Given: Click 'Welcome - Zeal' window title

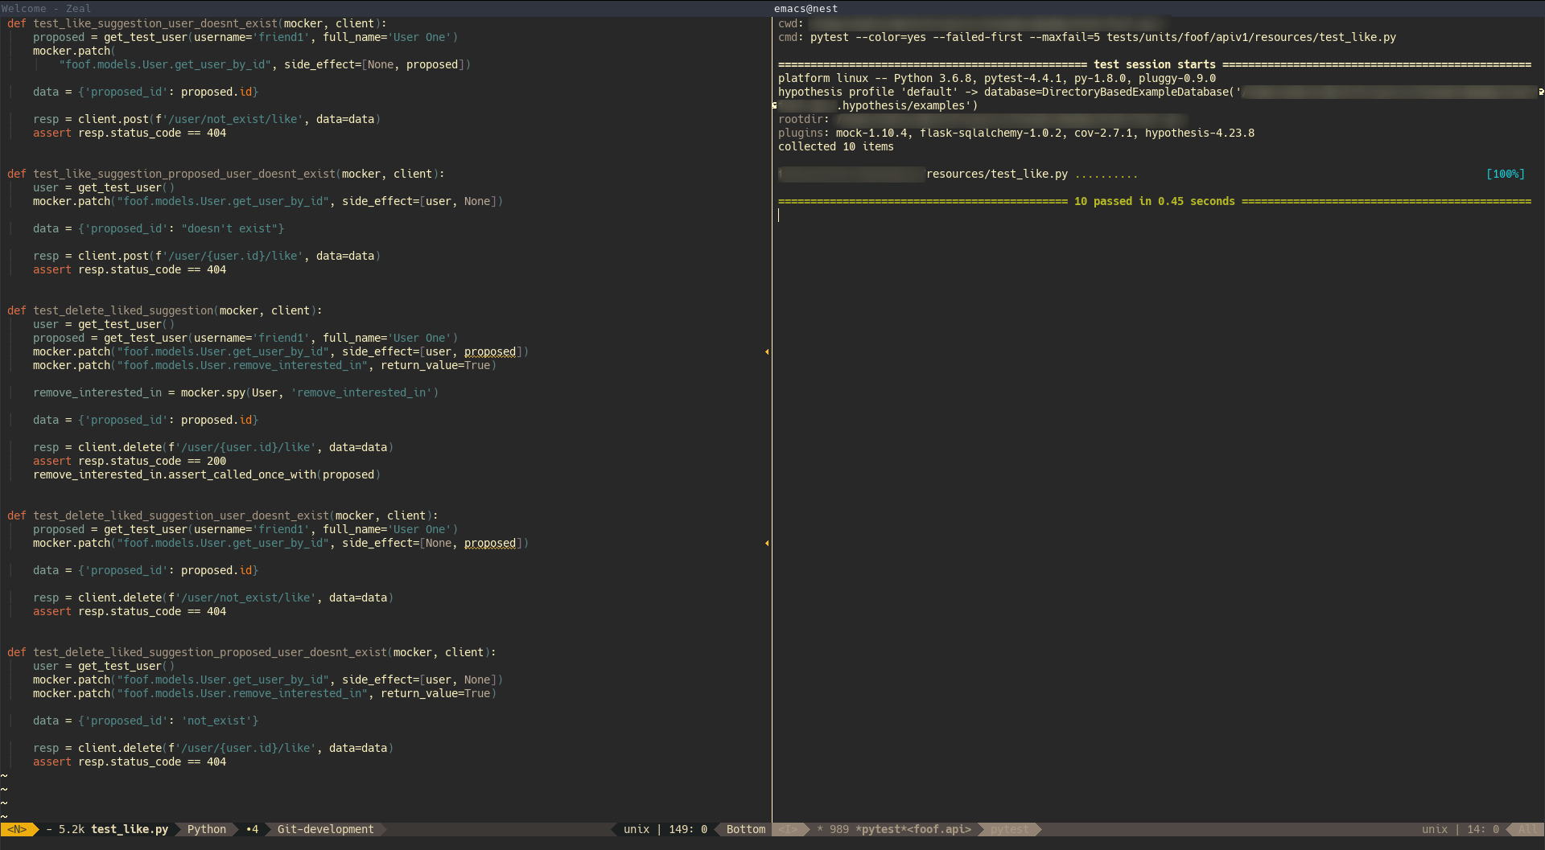Looking at the screenshot, I should (46, 8).
